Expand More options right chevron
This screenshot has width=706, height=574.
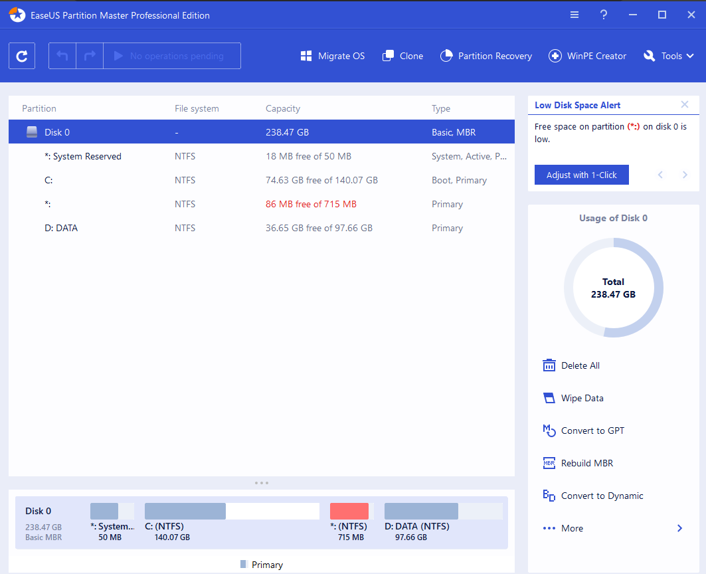click(680, 528)
